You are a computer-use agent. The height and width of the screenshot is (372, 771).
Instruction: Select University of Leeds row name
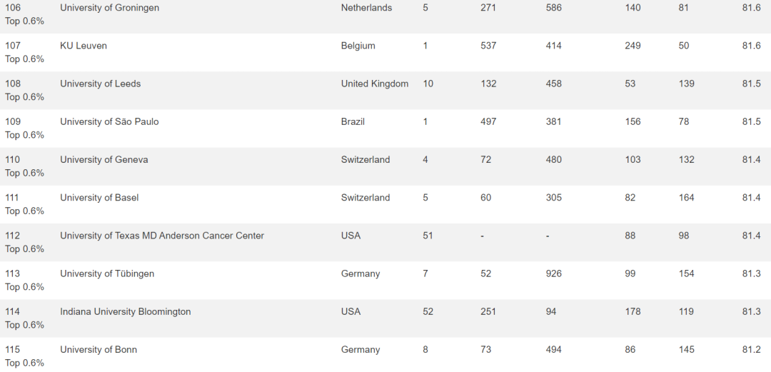tap(101, 84)
